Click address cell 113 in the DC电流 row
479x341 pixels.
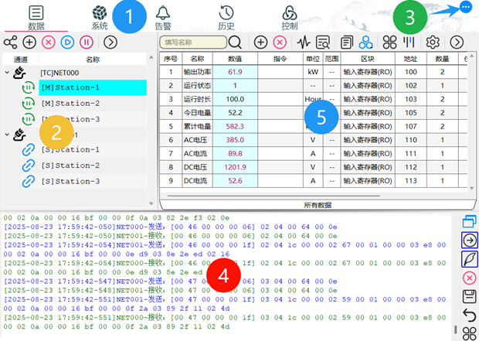point(410,181)
